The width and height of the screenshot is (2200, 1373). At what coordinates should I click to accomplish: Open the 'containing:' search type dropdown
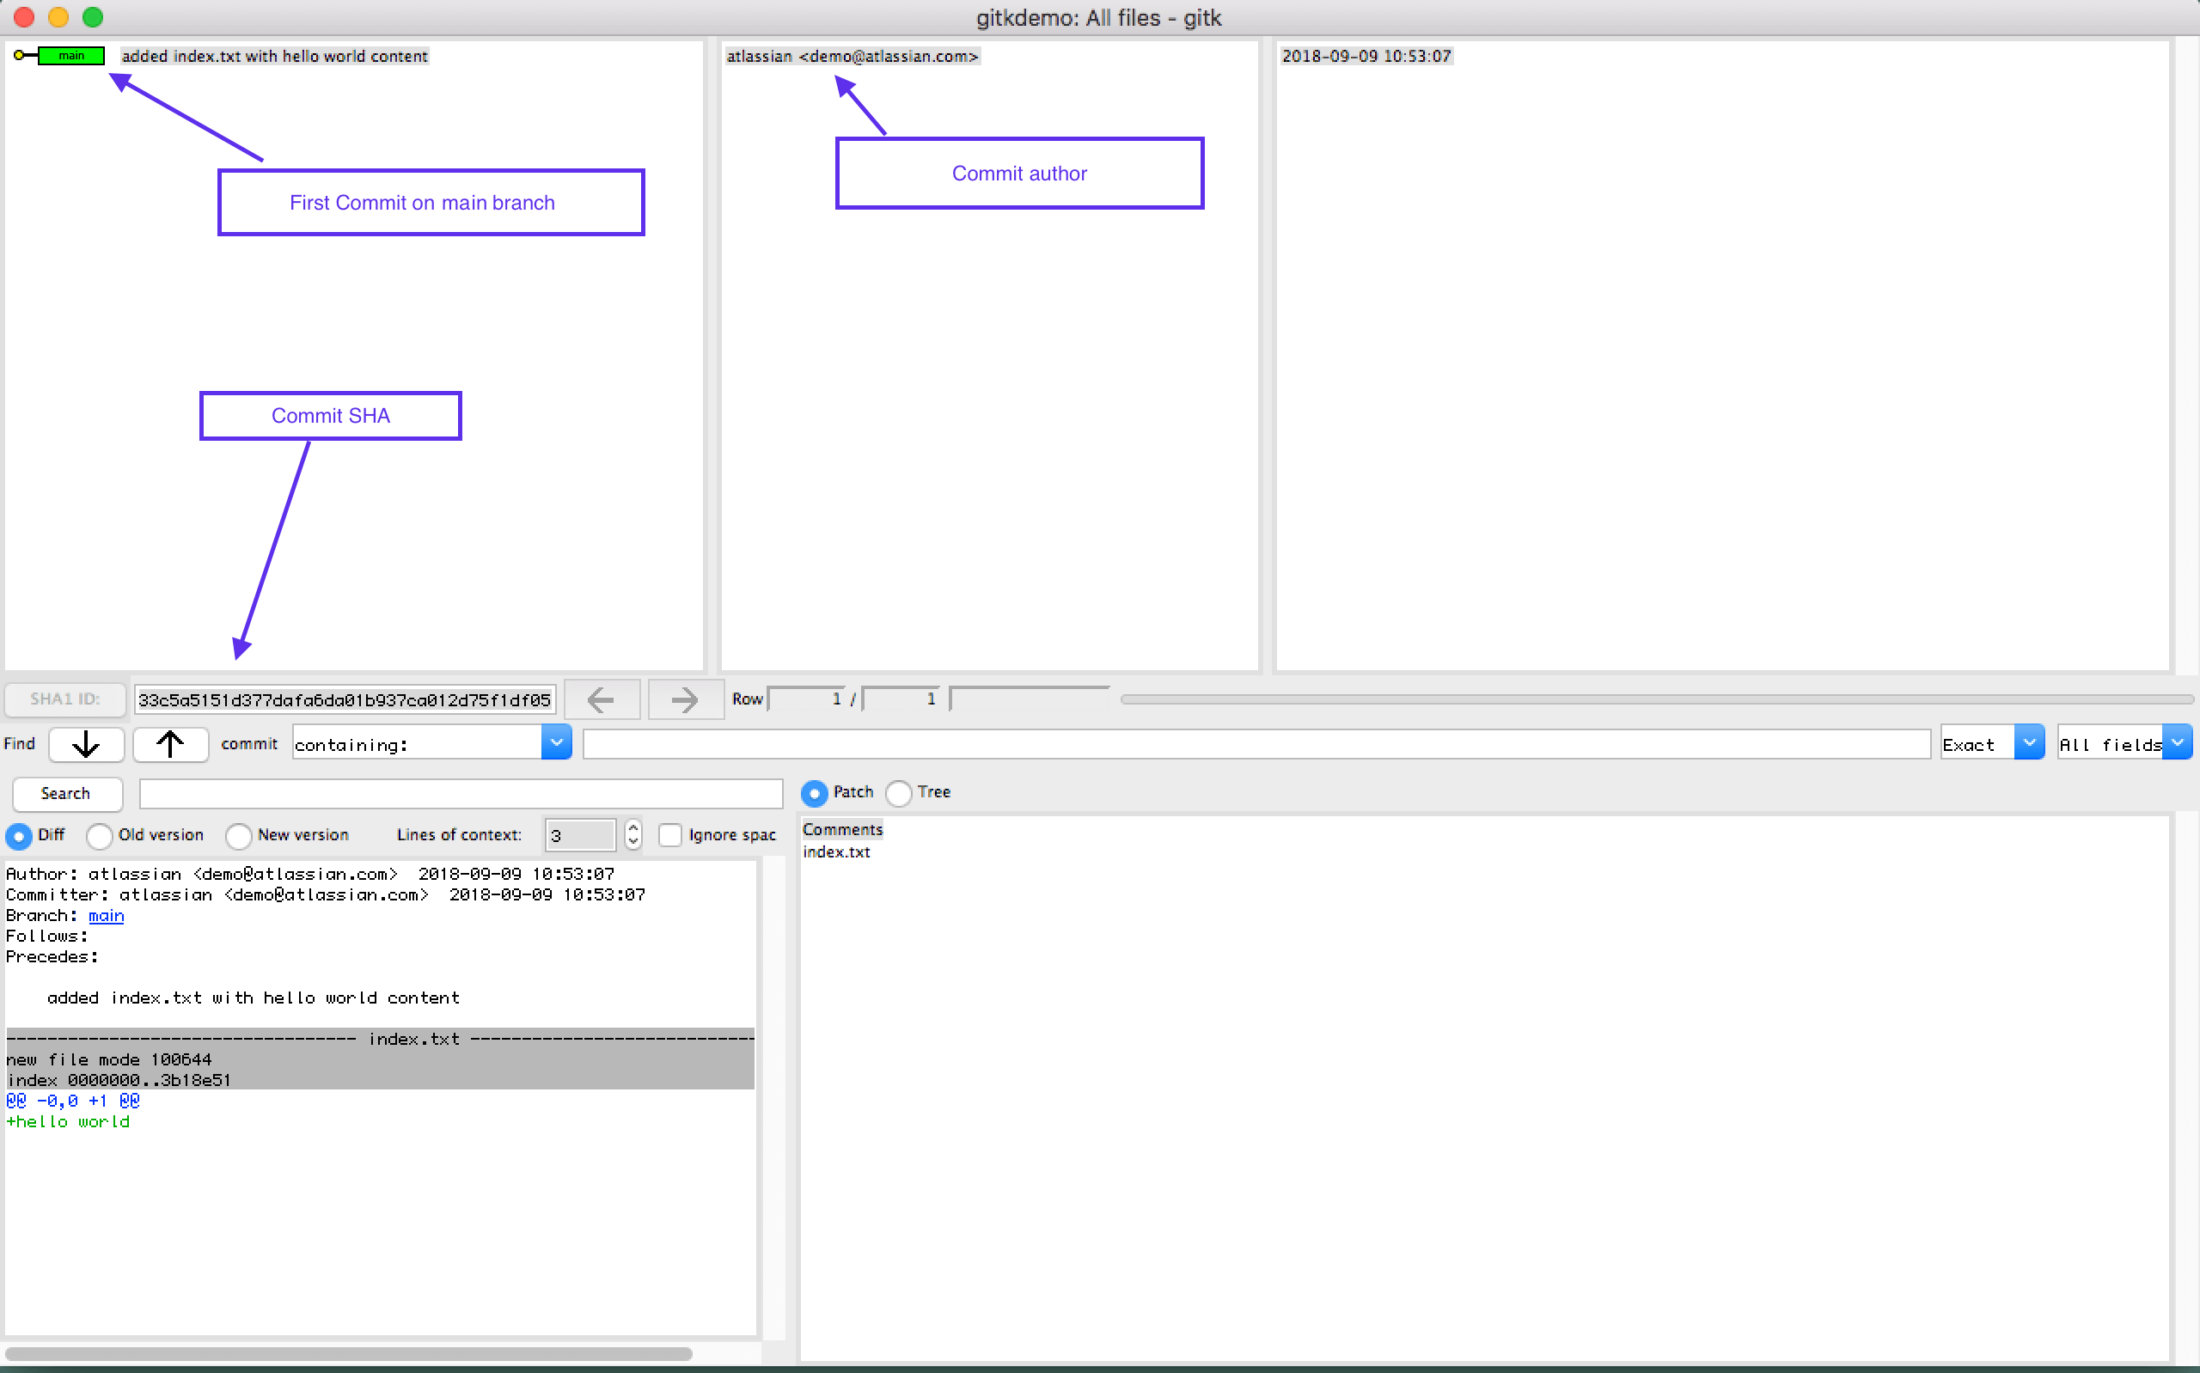[x=556, y=743]
